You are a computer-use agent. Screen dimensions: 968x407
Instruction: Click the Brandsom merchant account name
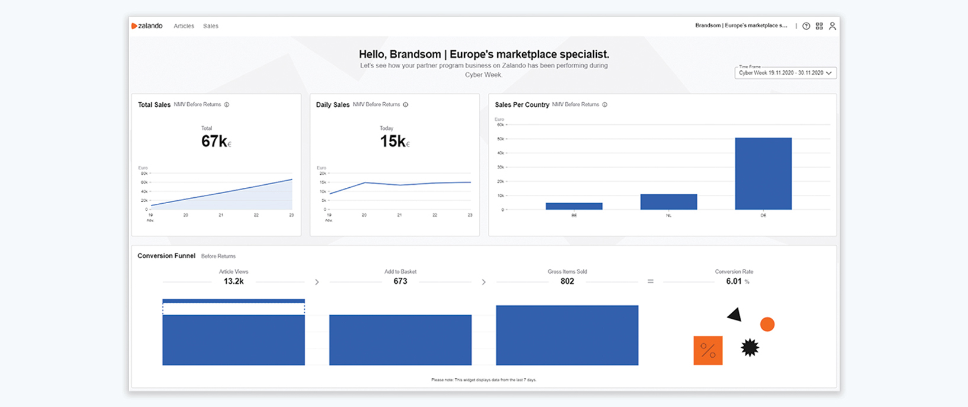(741, 25)
